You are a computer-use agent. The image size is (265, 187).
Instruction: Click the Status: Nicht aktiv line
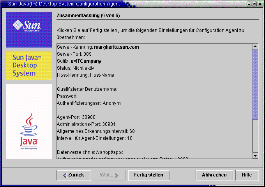tap(75, 68)
